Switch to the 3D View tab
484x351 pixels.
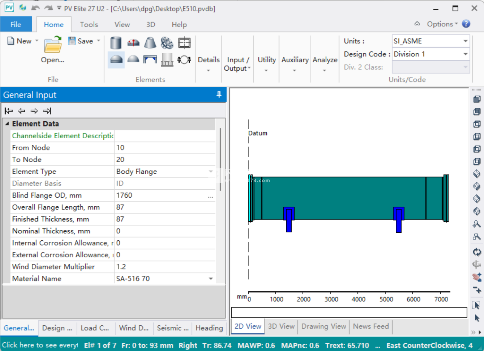coord(281,326)
